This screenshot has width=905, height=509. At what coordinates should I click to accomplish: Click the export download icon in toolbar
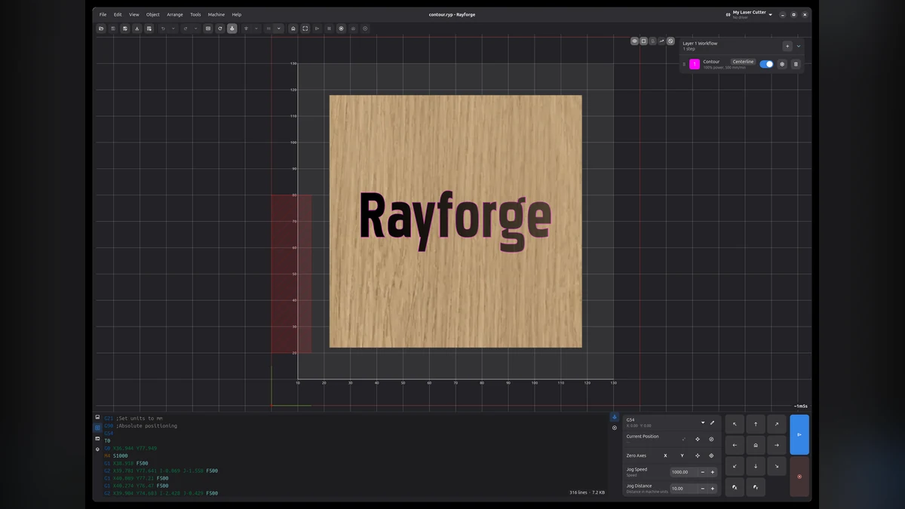tap(137, 29)
